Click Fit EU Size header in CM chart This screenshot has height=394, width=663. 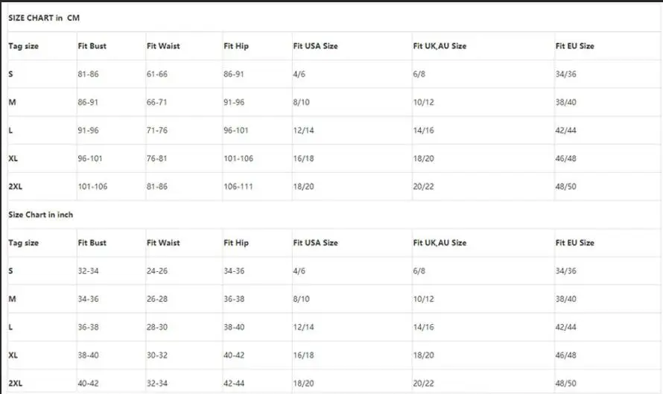tap(574, 46)
